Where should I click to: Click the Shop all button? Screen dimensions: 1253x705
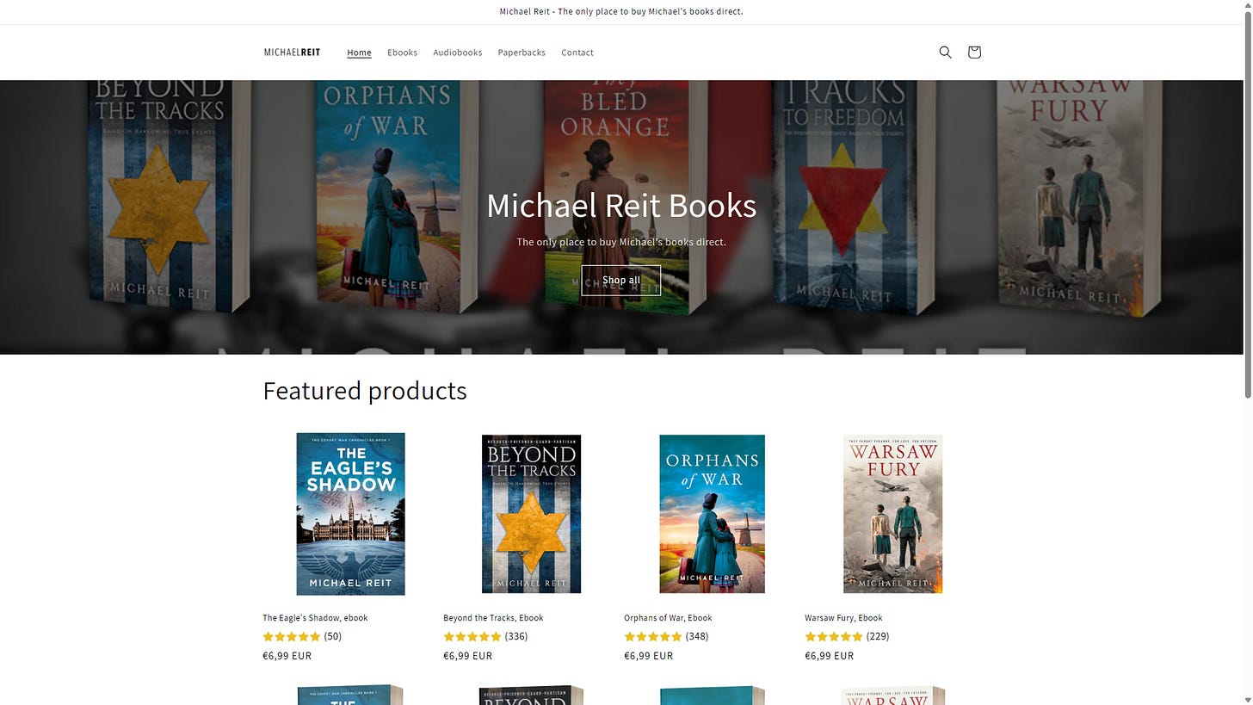(620, 280)
